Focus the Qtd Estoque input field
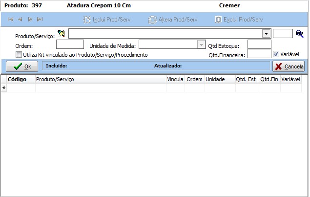This screenshot has width=310, height=197. (x=259, y=44)
